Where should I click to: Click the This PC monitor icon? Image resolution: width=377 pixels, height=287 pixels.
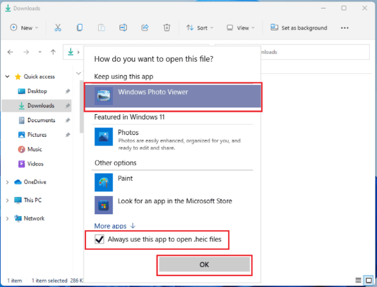click(18, 200)
